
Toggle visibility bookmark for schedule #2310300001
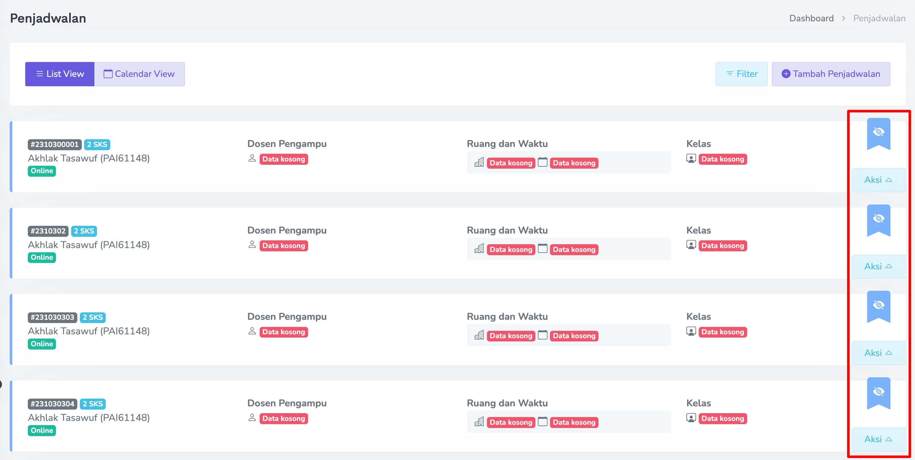pyautogui.click(x=878, y=133)
